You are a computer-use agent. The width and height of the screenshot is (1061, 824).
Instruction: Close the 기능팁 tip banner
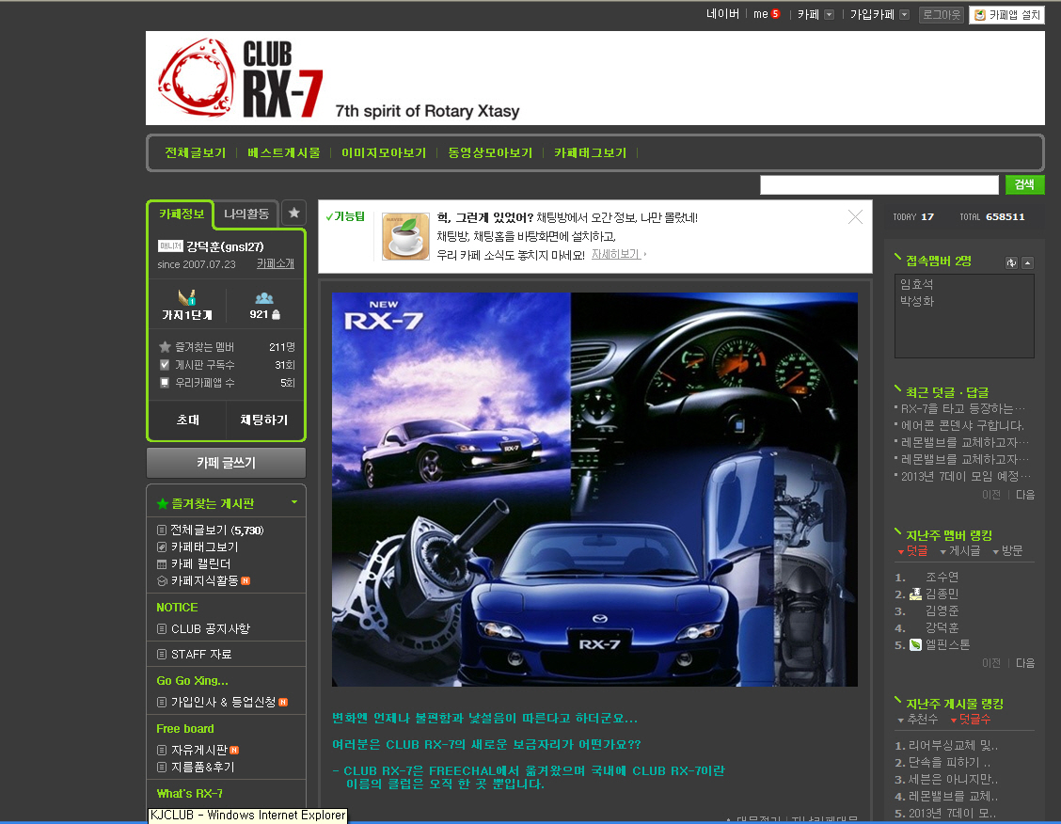pos(855,217)
